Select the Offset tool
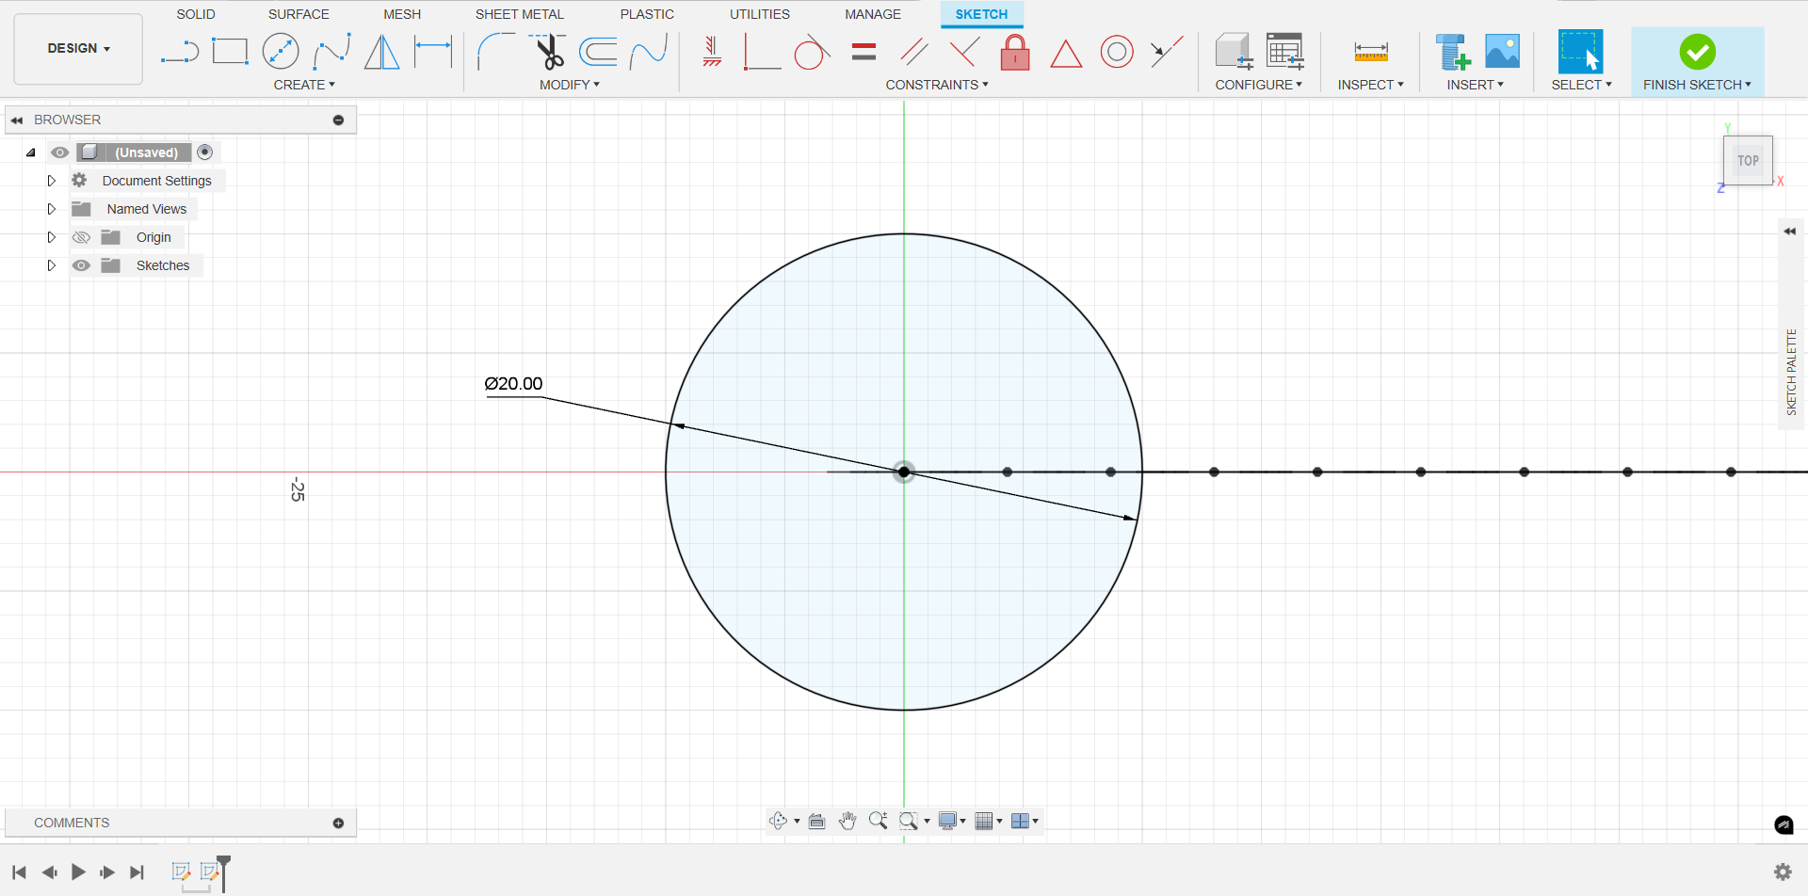The width and height of the screenshot is (1808, 896). [x=598, y=52]
